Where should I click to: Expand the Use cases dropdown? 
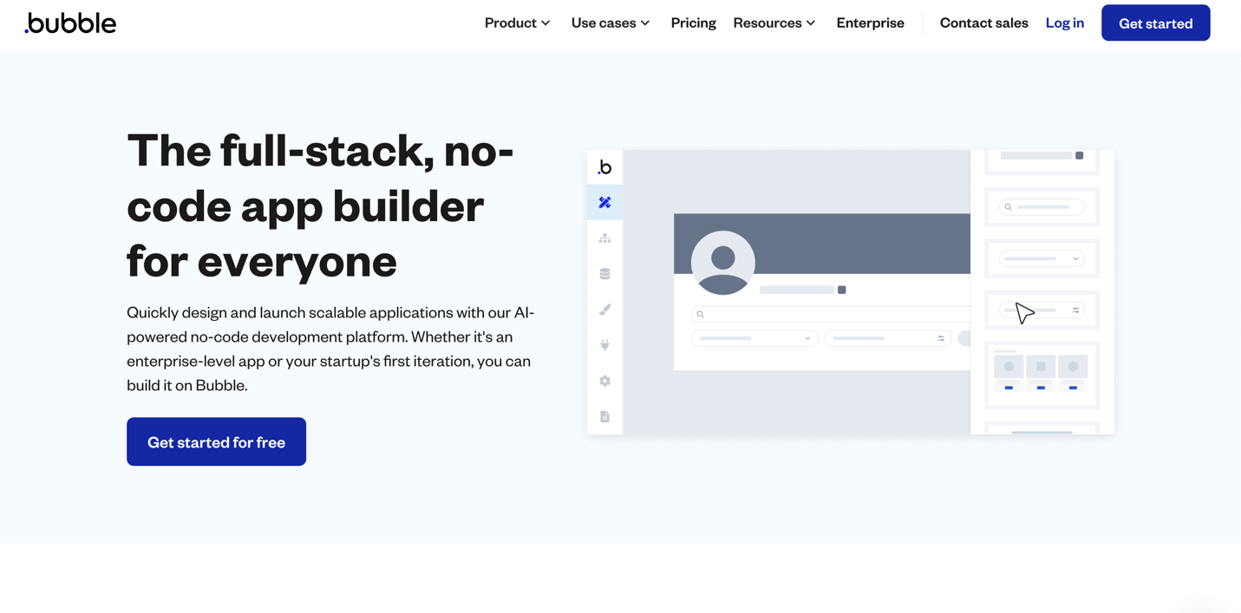point(611,23)
